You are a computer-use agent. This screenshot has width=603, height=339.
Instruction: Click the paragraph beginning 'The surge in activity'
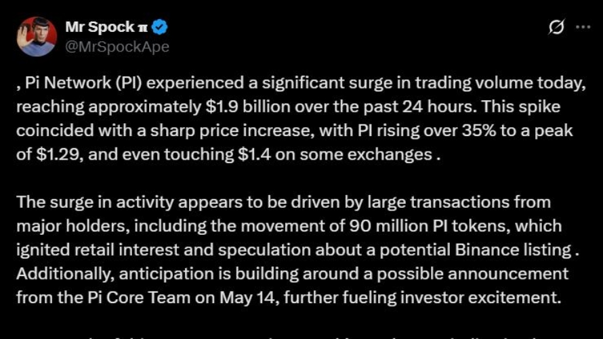click(297, 250)
